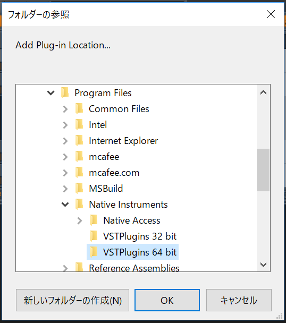Click the Internet Explorer folder icon
The width and height of the screenshot is (286, 323).
pyautogui.click(x=79, y=140)
